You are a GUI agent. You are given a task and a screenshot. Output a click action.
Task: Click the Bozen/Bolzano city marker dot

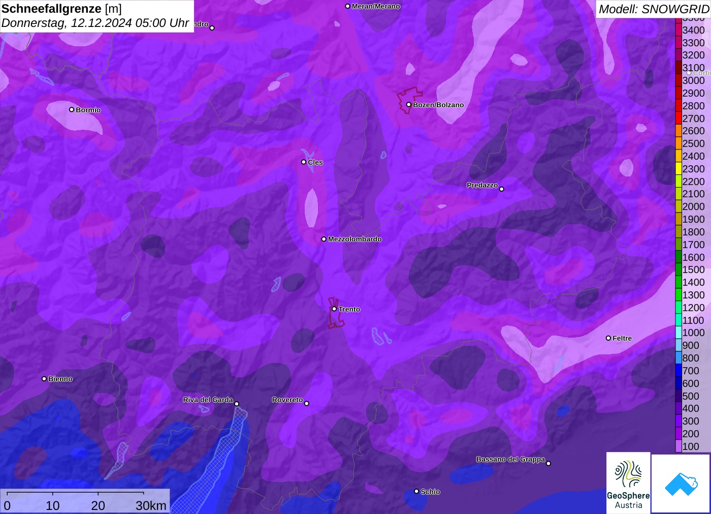pyautogui.click(x=408, y=105)
